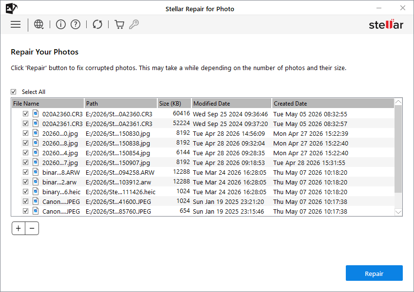This screenshot has width=414, height=292.
Task: Select file name 20260...7.jpg
Action: (x=60, y=163)
